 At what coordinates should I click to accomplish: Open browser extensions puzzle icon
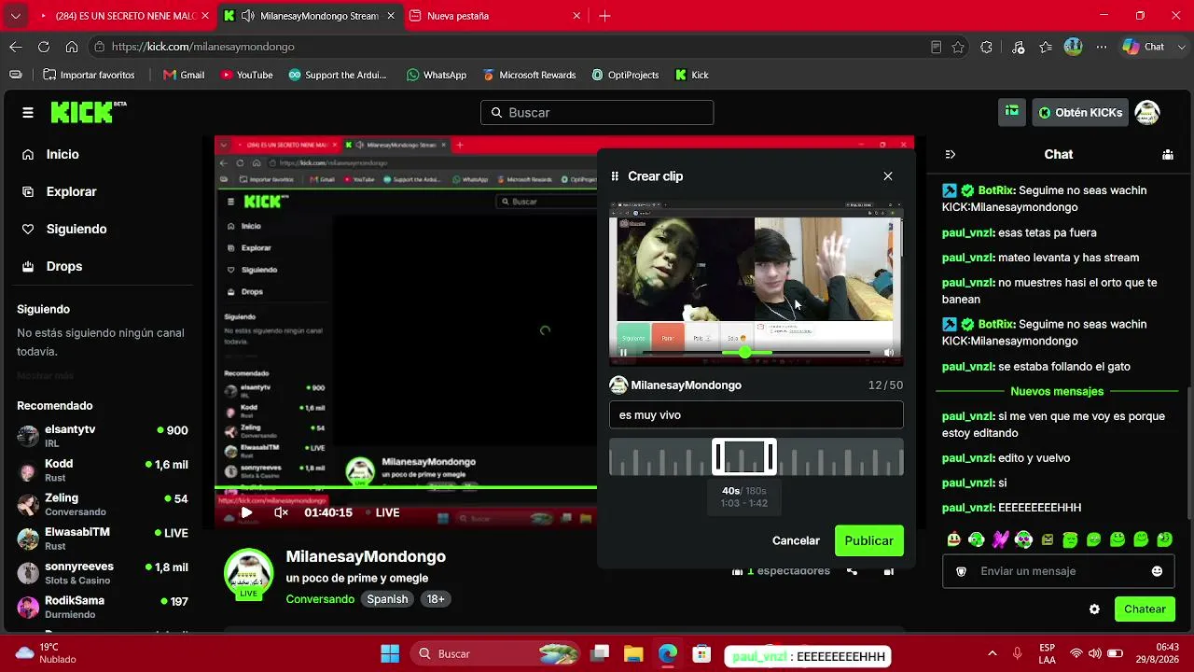[987, 47]
